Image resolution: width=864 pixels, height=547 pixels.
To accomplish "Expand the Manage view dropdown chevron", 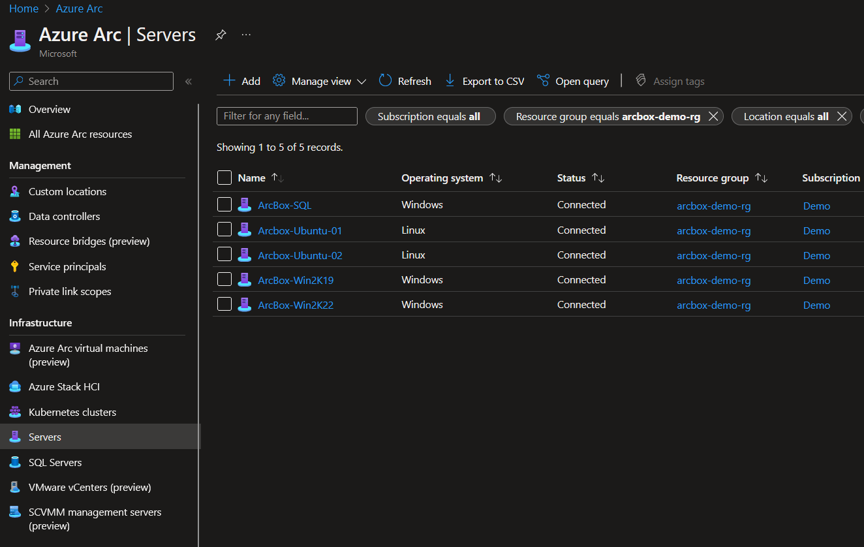I will [x=362, y=82].
